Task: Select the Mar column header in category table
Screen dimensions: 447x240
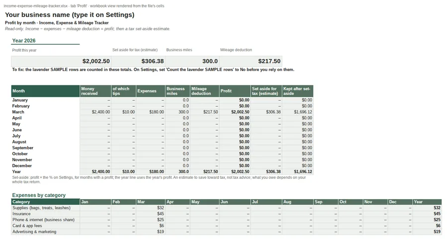Action: point(150,202)
